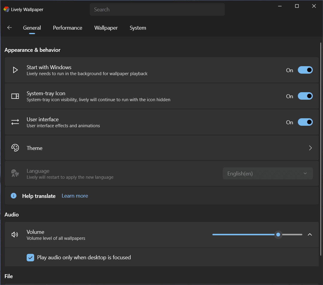Screen dimensions: 323x285
Task: Click the Volume speaker icon
Action: point(15,235)
